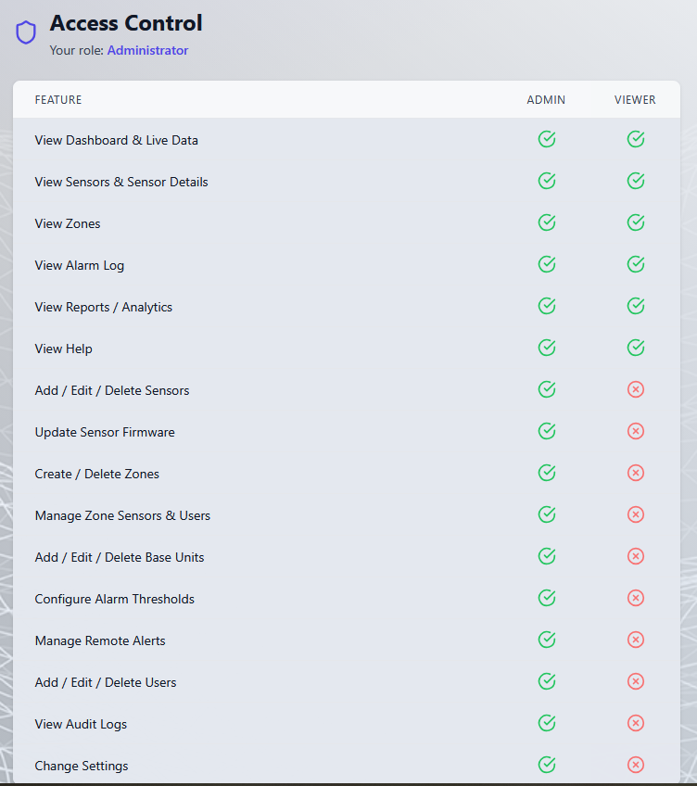Select the 'Add / Edit / Delete Sensors' label
697x786 pixels.
click(112, 390)
